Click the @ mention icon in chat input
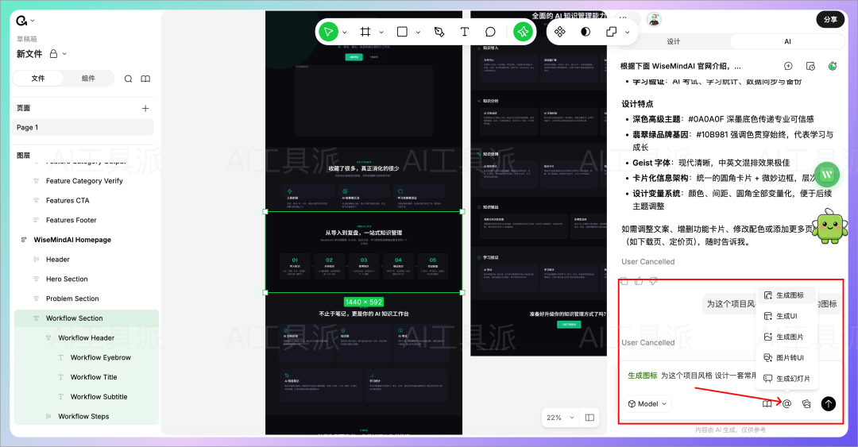 (x=786, y=404)
